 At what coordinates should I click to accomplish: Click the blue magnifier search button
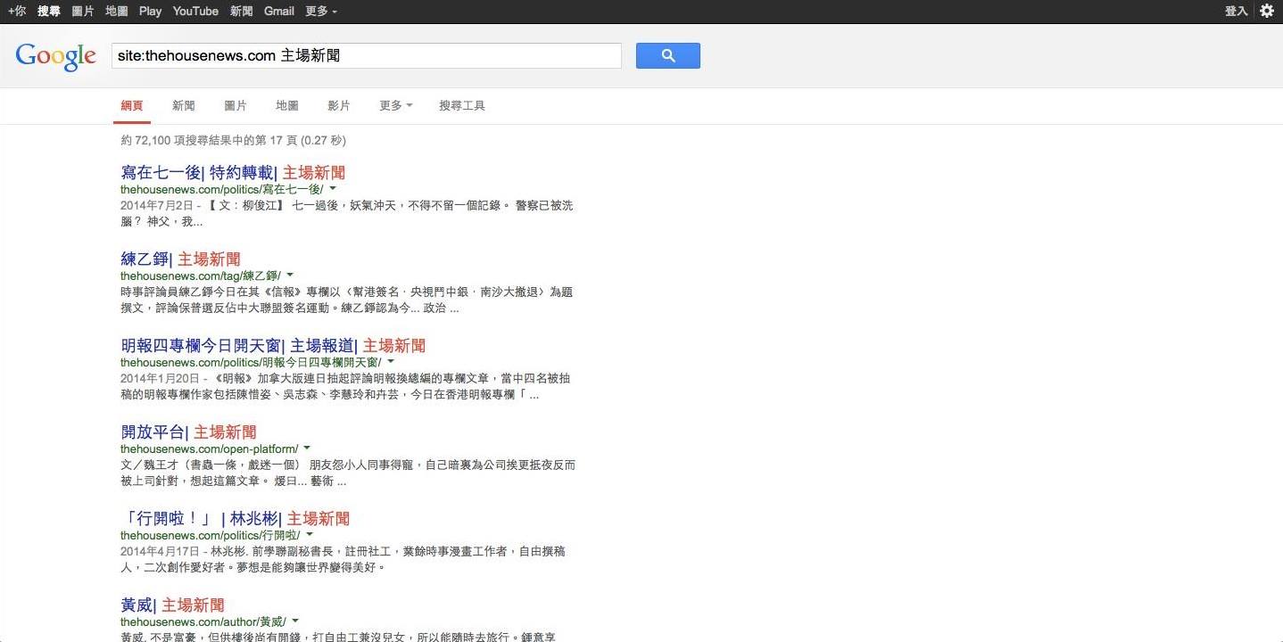(667, 55)
